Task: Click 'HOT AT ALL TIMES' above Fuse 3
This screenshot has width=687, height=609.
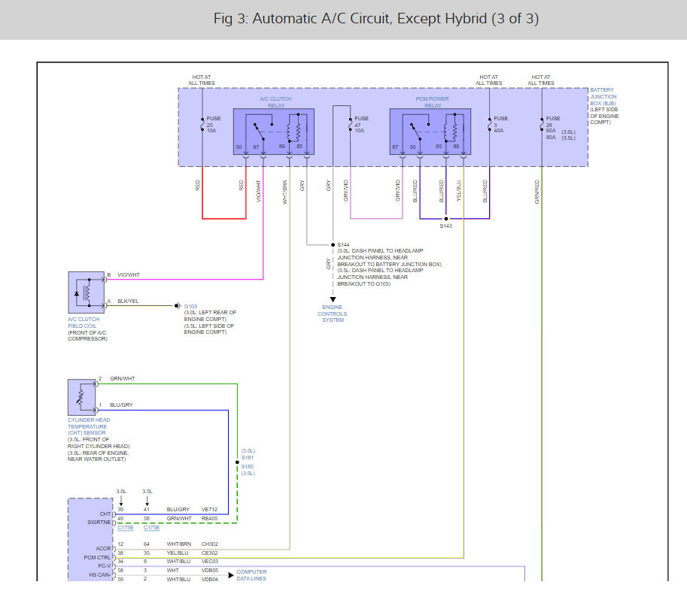Action: point(489,80)
